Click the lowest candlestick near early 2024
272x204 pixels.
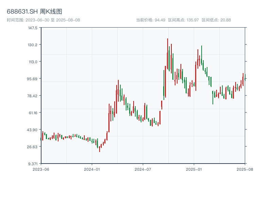tap(100, 149)
